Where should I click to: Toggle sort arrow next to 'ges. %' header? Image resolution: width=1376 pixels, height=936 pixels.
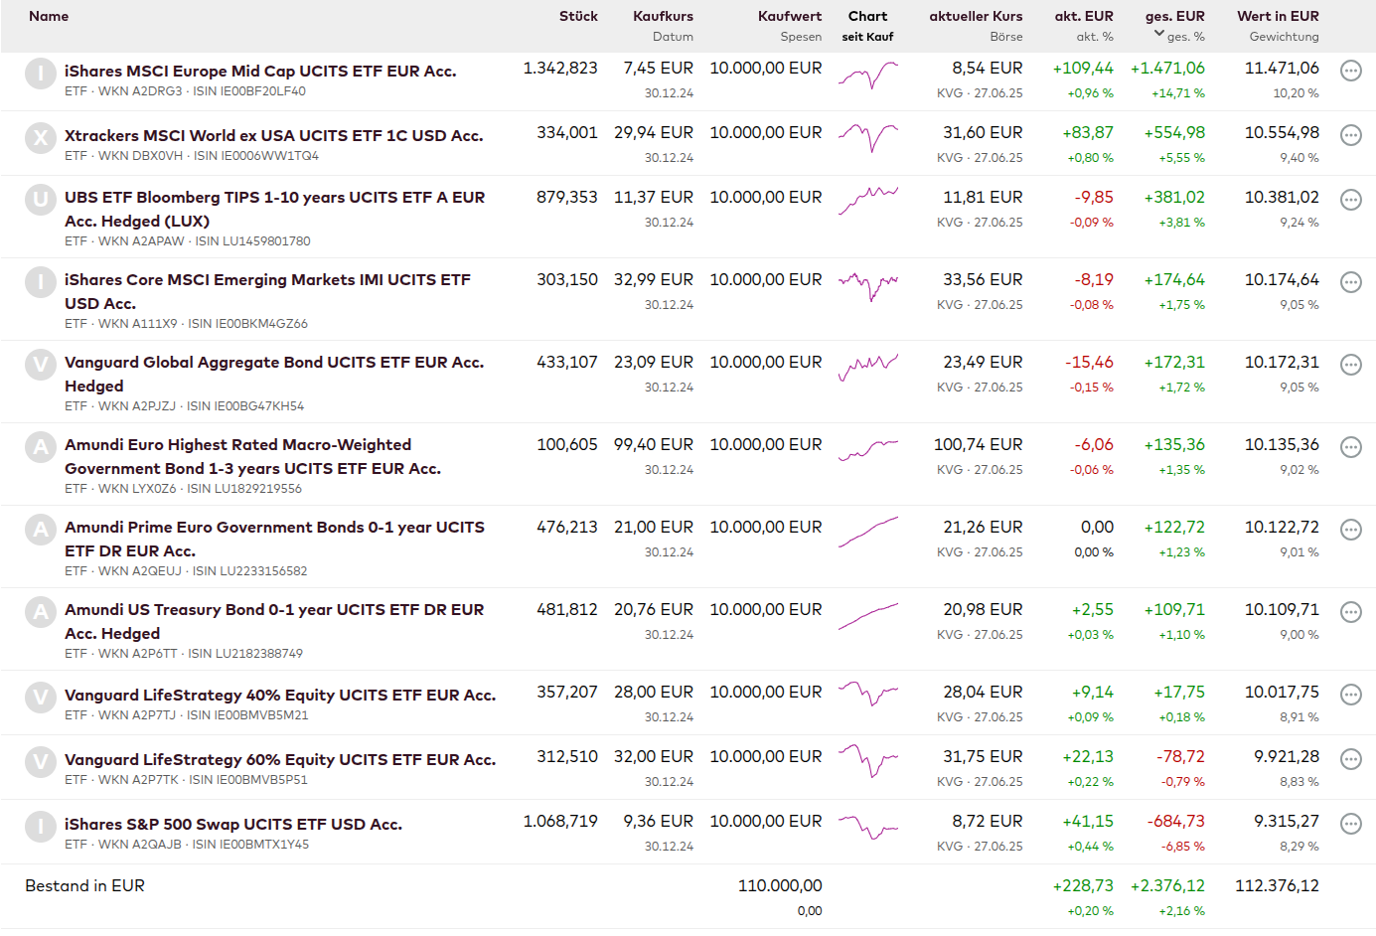tap(1158, 34)
